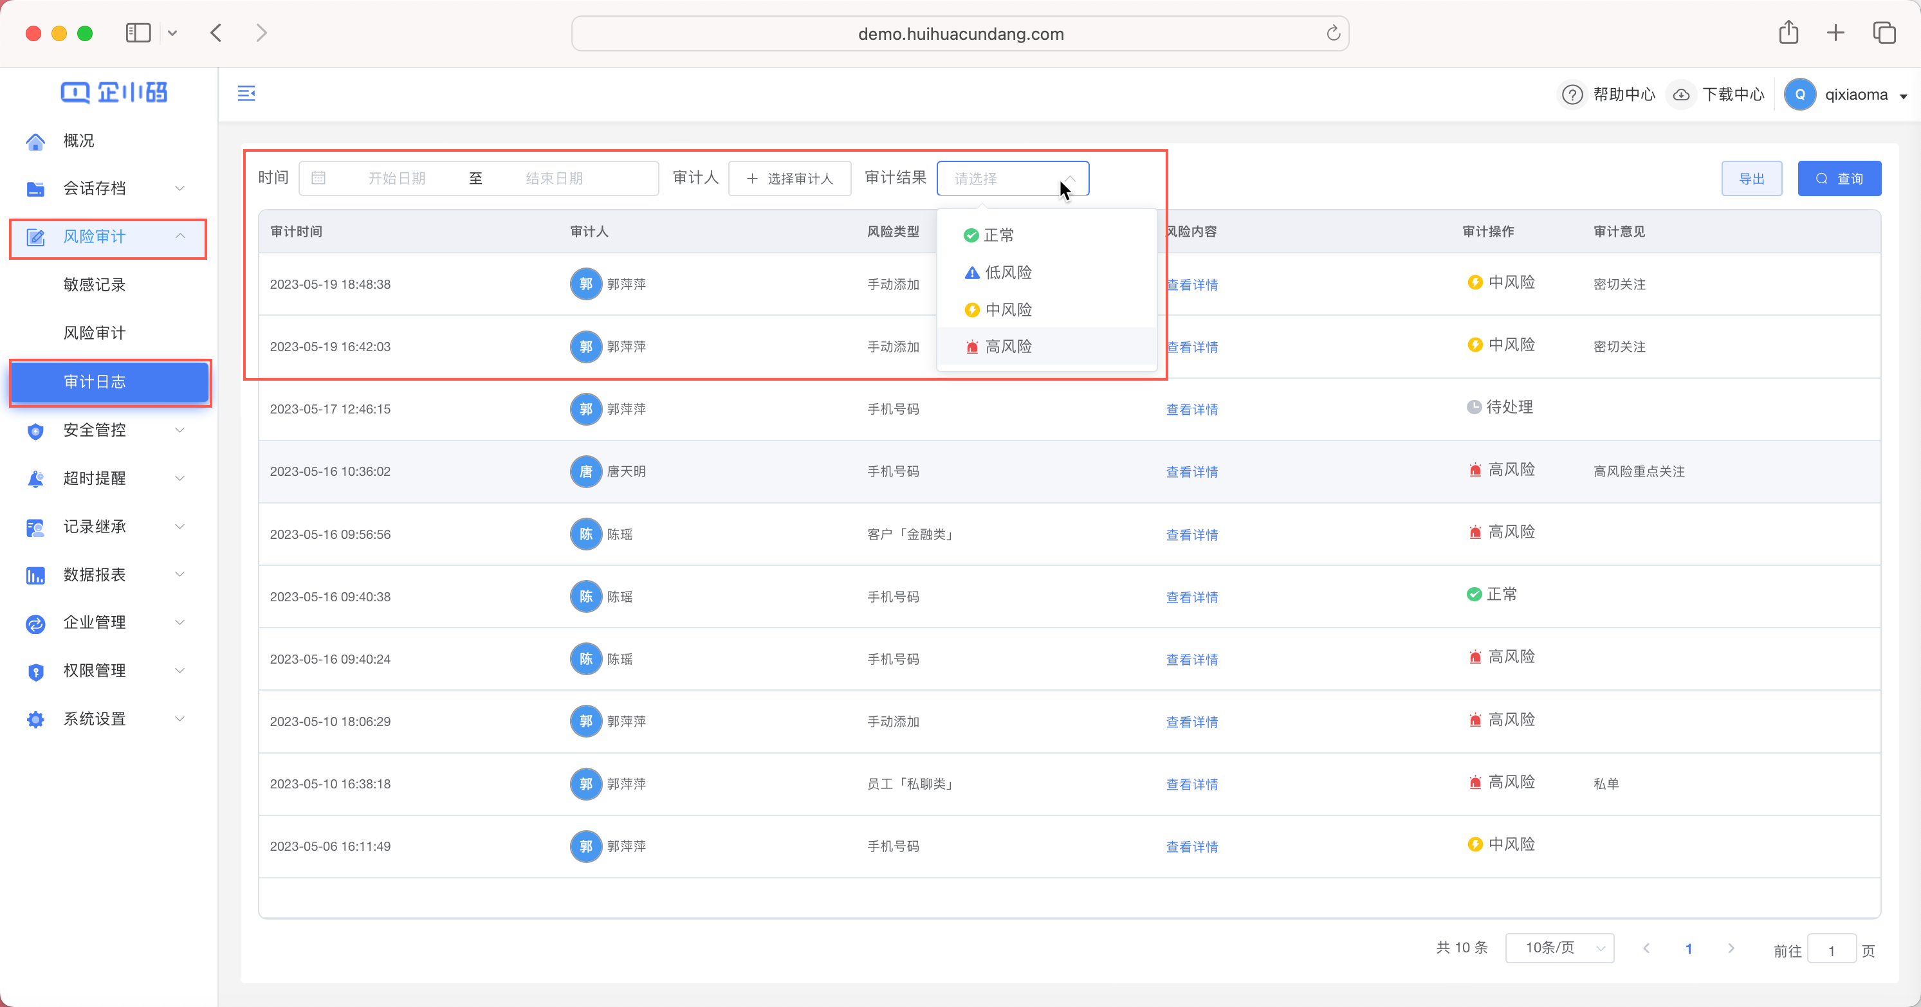Open the 审计结果 select dropdown
1921x1007 pixels.
1013,178
